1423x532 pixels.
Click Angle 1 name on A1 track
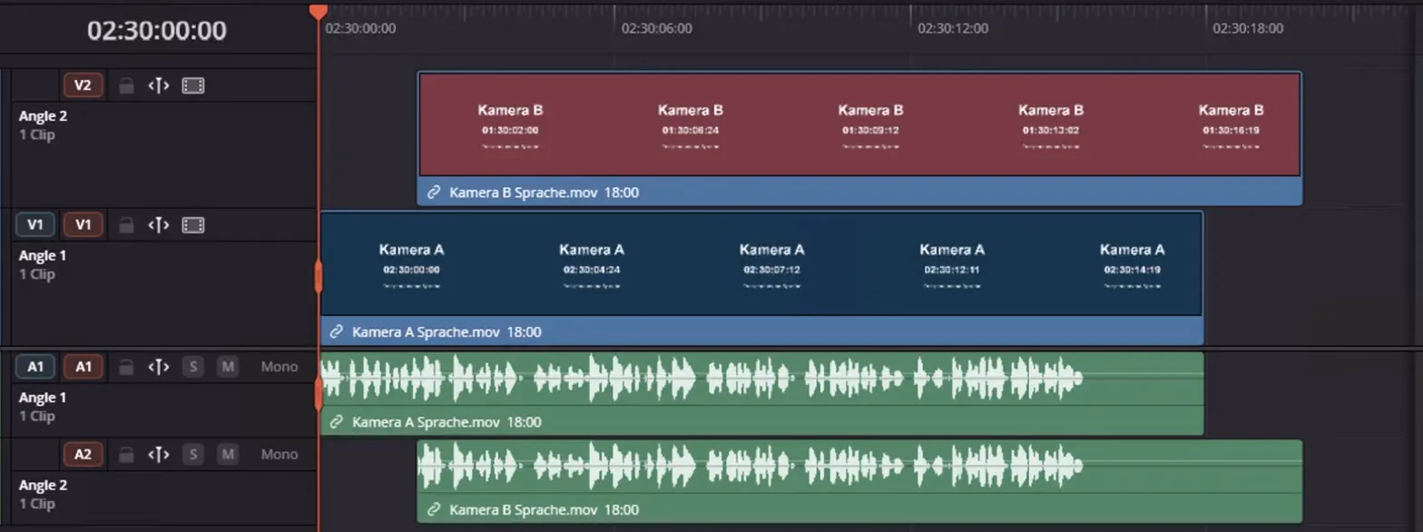[x=43, y=398]
